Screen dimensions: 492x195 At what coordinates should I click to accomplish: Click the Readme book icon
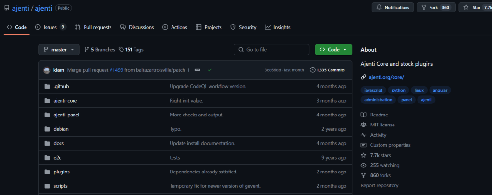pos(364,115)
